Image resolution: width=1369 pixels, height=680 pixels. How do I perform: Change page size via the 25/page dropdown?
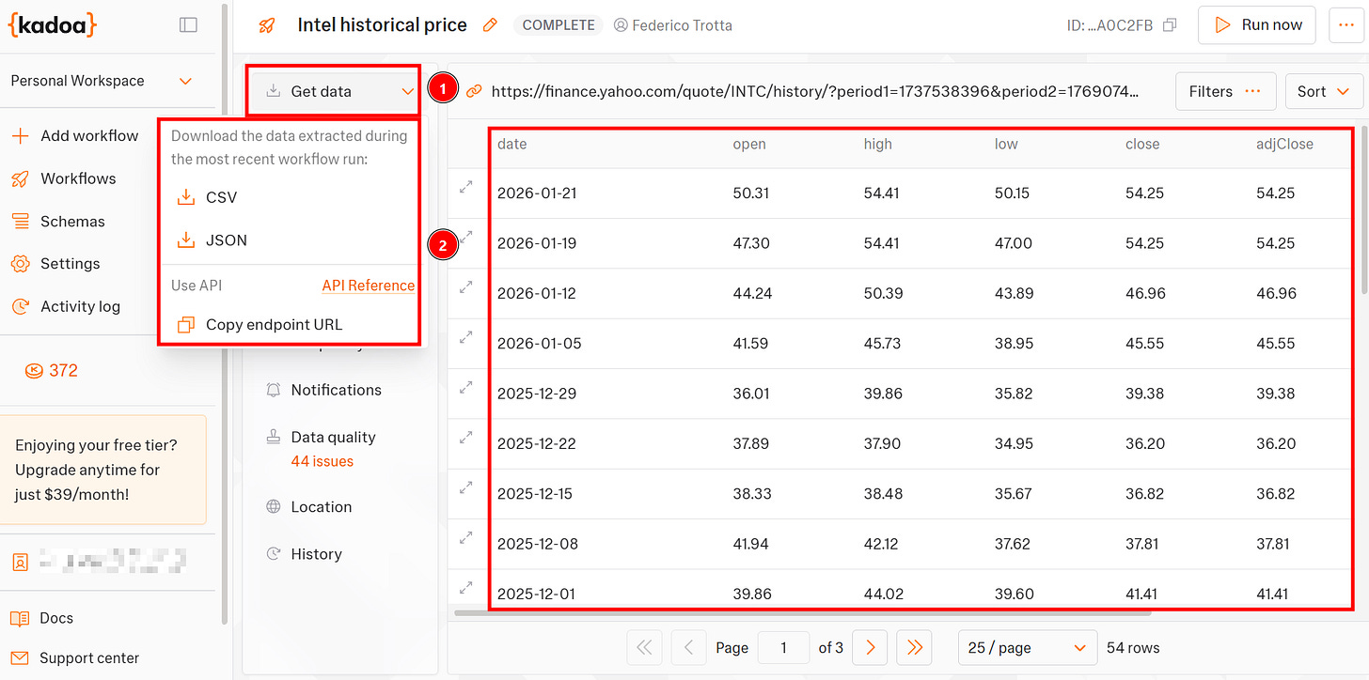click(x=1028, y=647)
